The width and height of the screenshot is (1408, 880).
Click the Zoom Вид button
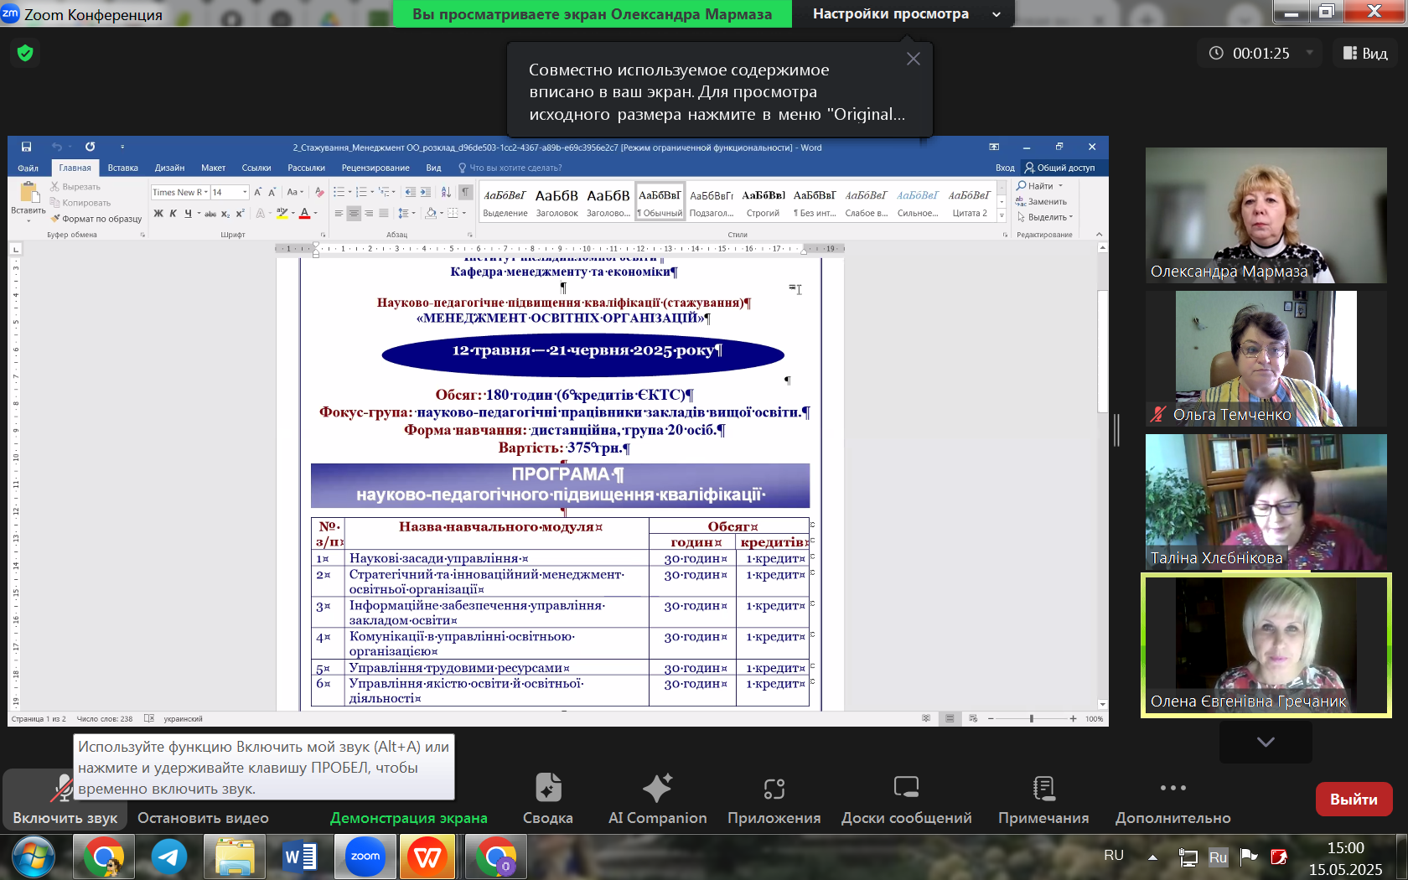click(1365, 53)
